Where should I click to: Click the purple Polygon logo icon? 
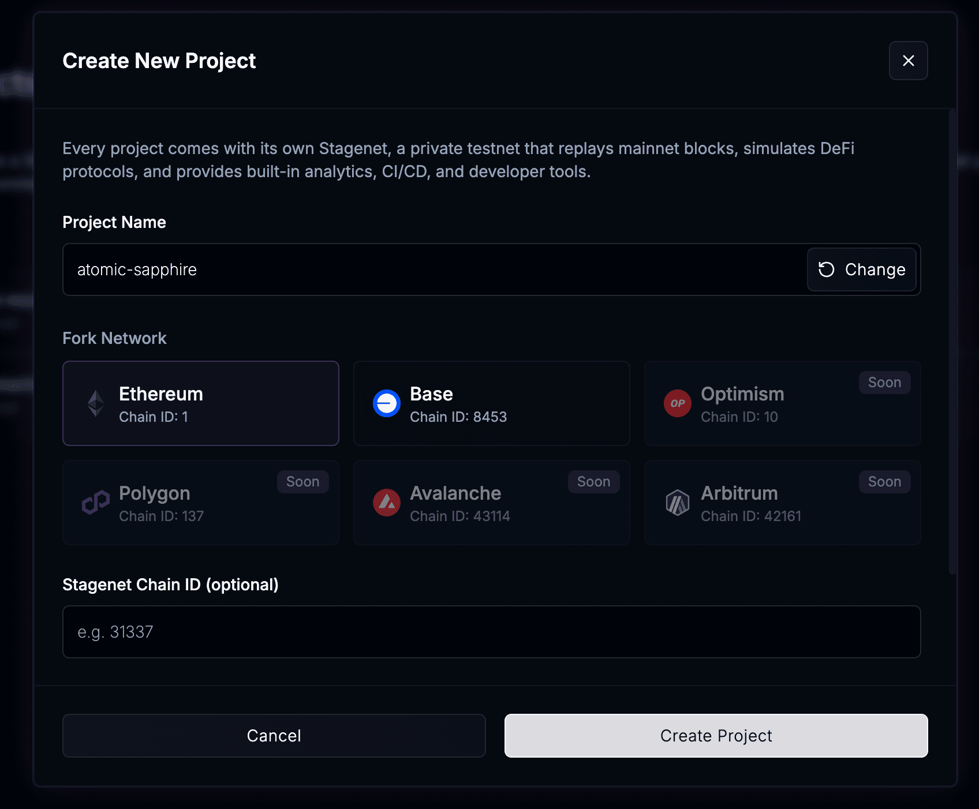(x=96, y=503)
